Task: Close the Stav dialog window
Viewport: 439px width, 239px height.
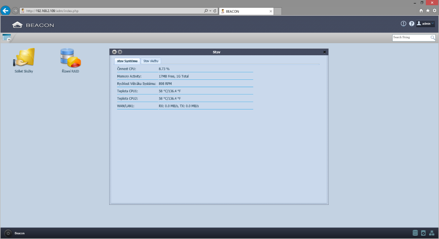Action: click(324, 52)
